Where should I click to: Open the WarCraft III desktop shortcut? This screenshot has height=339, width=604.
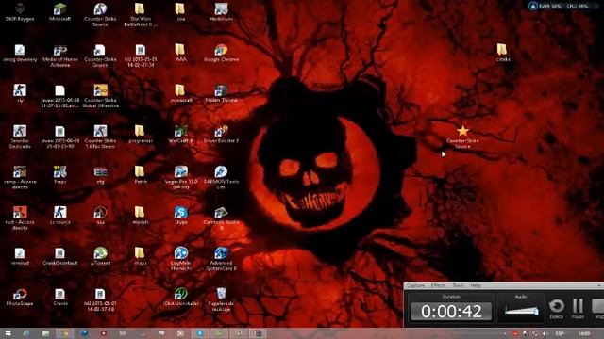tap(180, 134)
